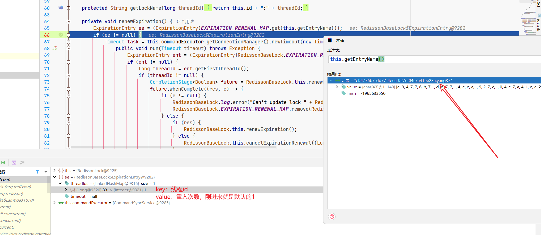541x235 pixels.
Task: Expand the 'this = {RedissonLock@9225}' variable node
Action: [x=54, y=171]
